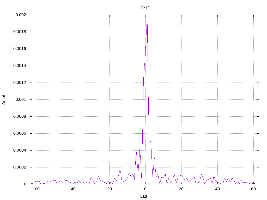Click the y-axis value 0.0008

click(x=20, y=116)
